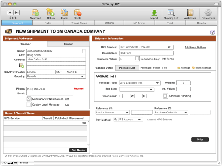Click the help question mark icon
Screen dimensions: 222x166
tap(213, 32)
